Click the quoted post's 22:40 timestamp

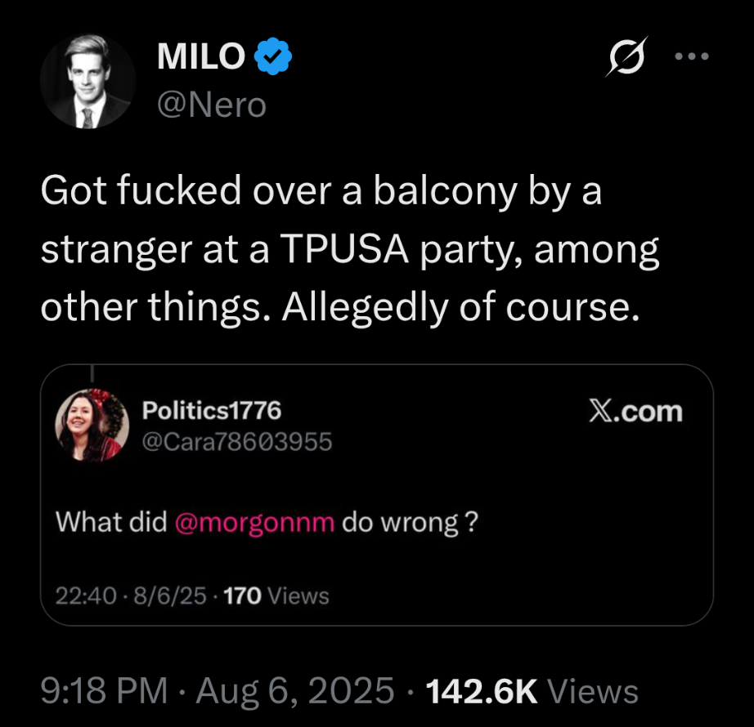click(86, 596)
